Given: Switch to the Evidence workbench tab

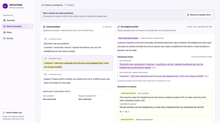Looking at the screenshot, I should point(52,5).
